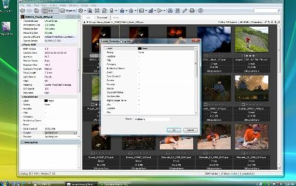Open the dropdown arrow next to play icon
This screenshot has height=186, width=296.
(164, 11)
